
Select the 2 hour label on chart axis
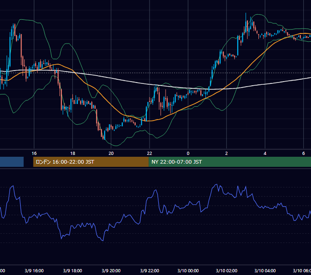pos(226,153)
